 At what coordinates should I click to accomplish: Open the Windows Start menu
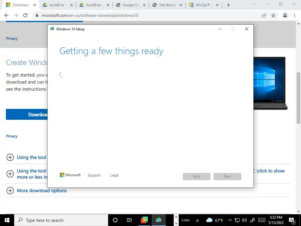7,220
